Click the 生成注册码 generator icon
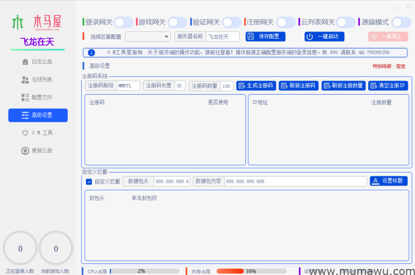Image resolution: width=415 pixels, height=275 pixels. point(242,85)
